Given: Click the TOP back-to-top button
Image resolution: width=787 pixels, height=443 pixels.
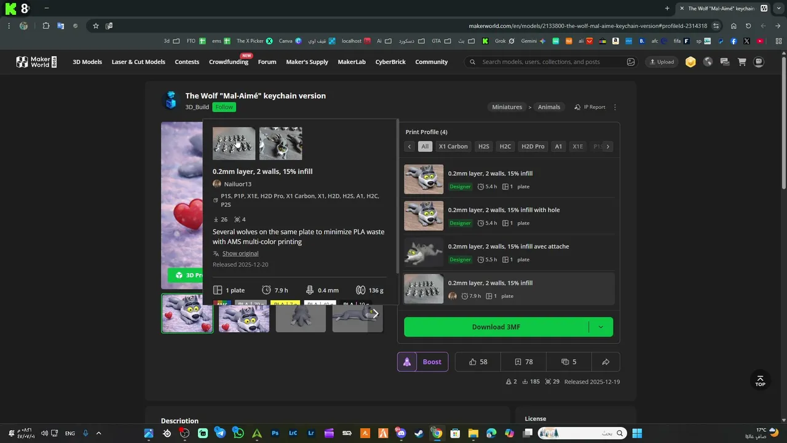Looking at the screenshot, I should (x=761, y=381).
